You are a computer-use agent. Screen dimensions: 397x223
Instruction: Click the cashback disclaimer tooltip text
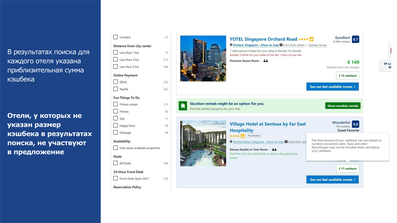(x=347, y=145)
